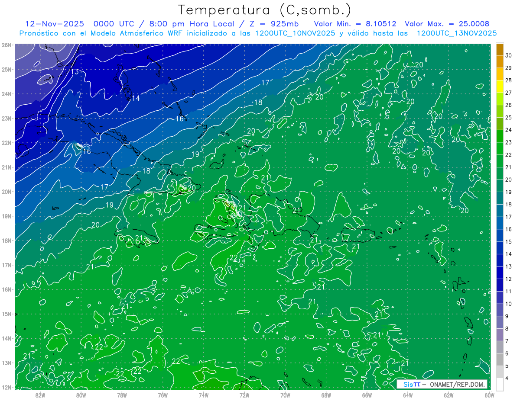Click the latitude label 21N
Image resolution: width=520 pixels, height=401 pixels.
pos(6,167)
